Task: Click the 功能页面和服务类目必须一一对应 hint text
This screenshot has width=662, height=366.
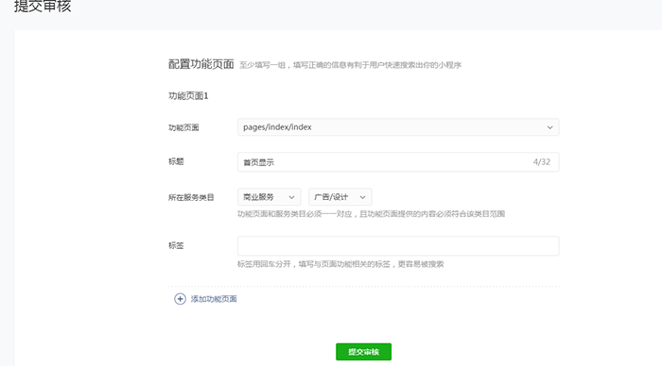Action: click(371, 214)
